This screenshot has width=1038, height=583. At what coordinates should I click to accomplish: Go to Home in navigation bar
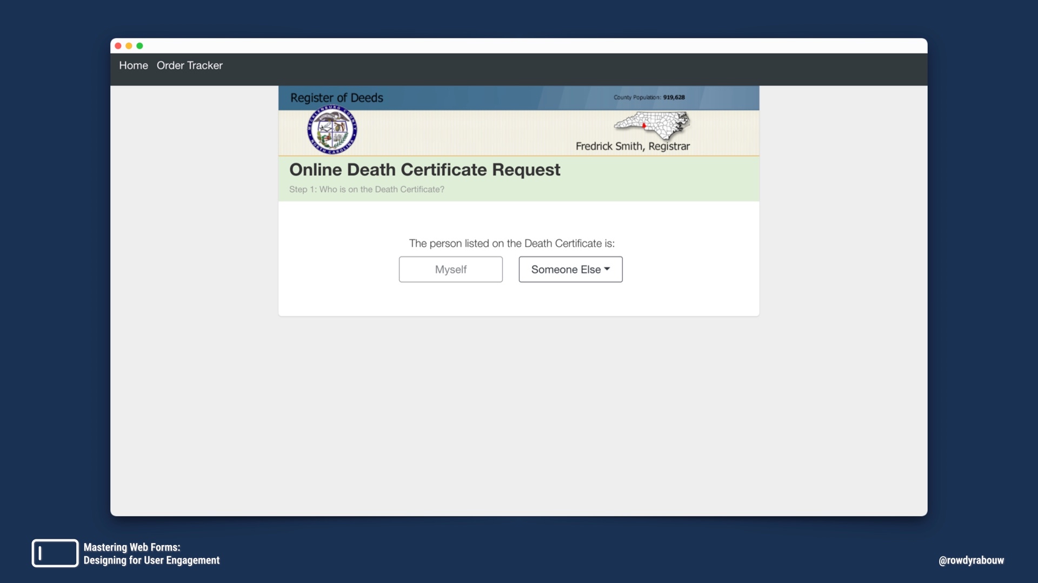pos(133,65)
